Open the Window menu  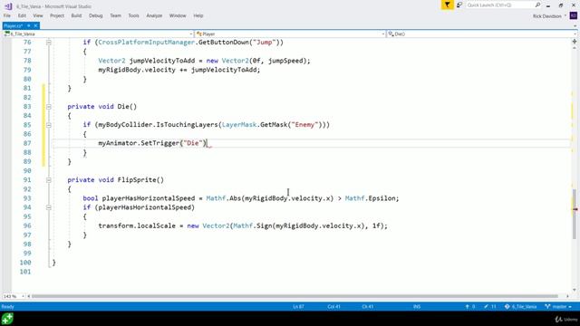[178, 15]
